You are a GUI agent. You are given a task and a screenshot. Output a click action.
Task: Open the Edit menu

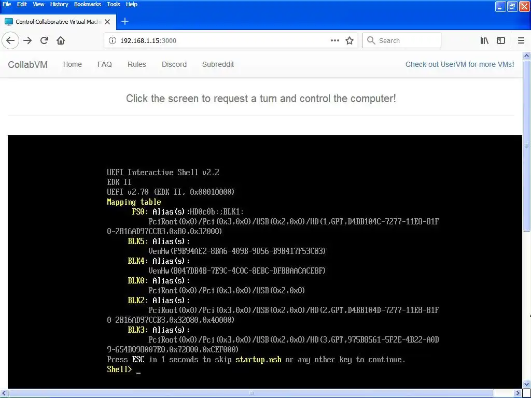pos(22,4)
